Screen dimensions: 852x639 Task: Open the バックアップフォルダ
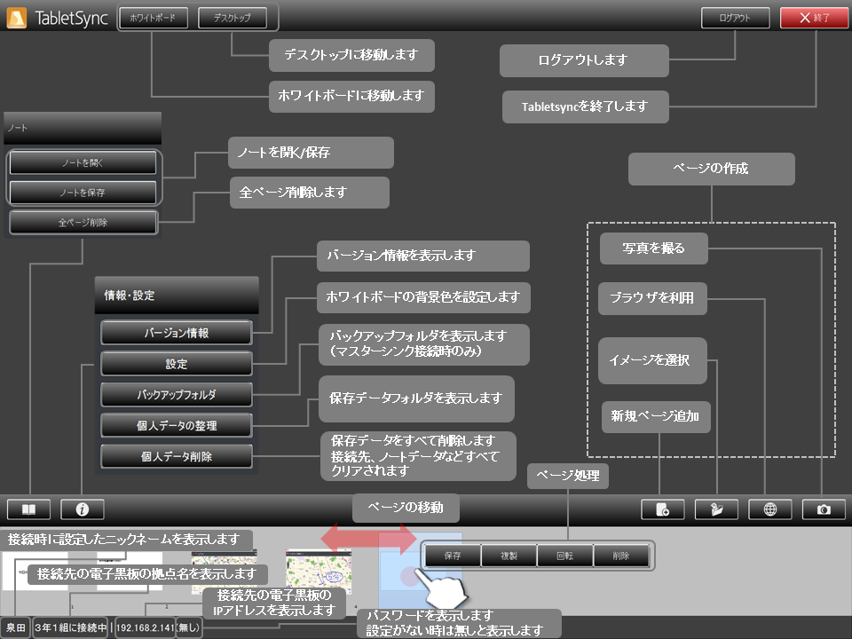click(177, 393)
